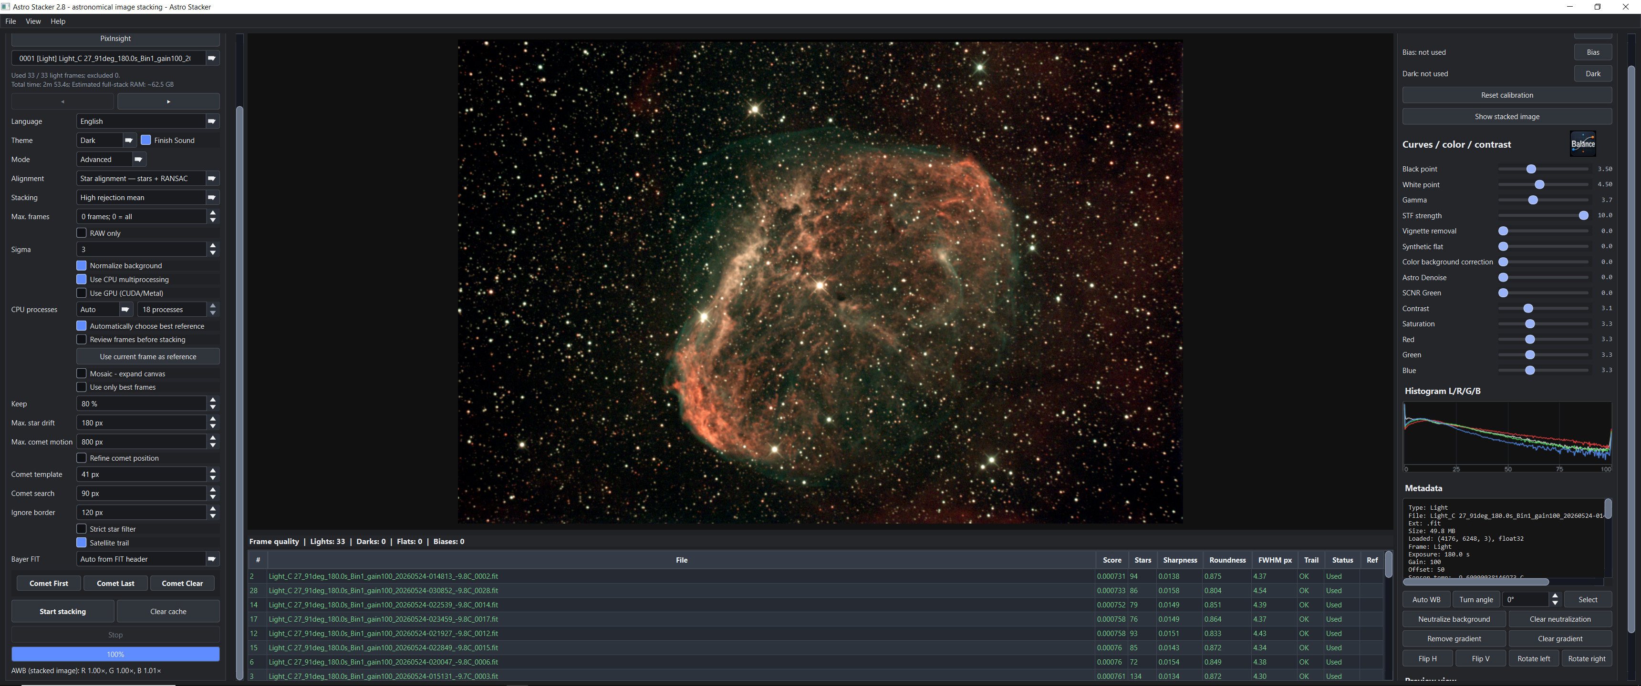
Task: Click the Start stacking button
Action: (62, 612)
